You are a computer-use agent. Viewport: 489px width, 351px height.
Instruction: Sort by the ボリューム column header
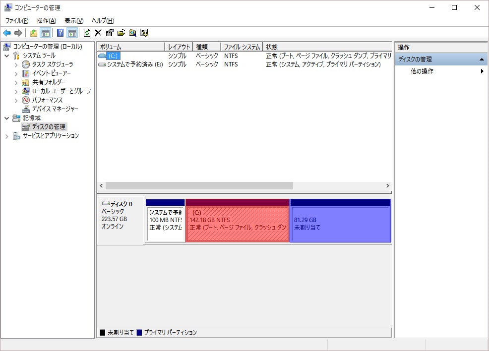[130, 47]
